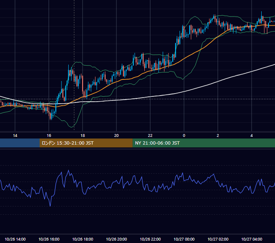
Task: Click the 10/27 04:00 date label
Action: [252, 239]
